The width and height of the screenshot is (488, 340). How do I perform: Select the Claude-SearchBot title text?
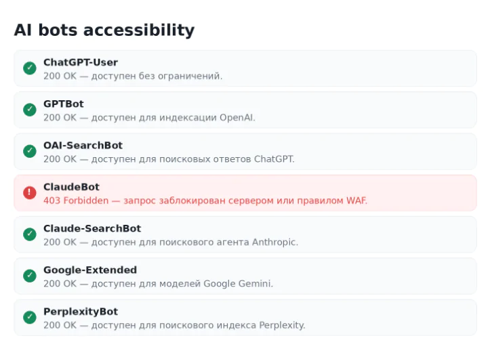point(92,228)
